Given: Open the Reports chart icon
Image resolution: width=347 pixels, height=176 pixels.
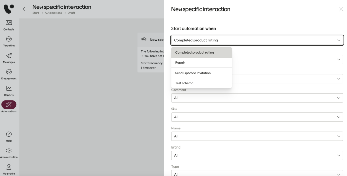Looking at the screenshot, I should [x=9, y=89].
